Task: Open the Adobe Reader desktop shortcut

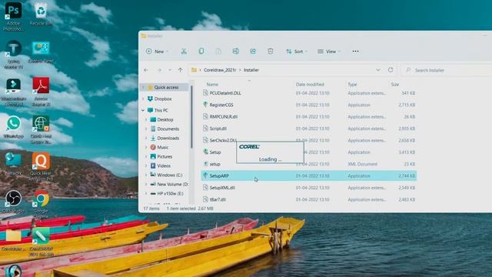Action: [x=41, y=92]
